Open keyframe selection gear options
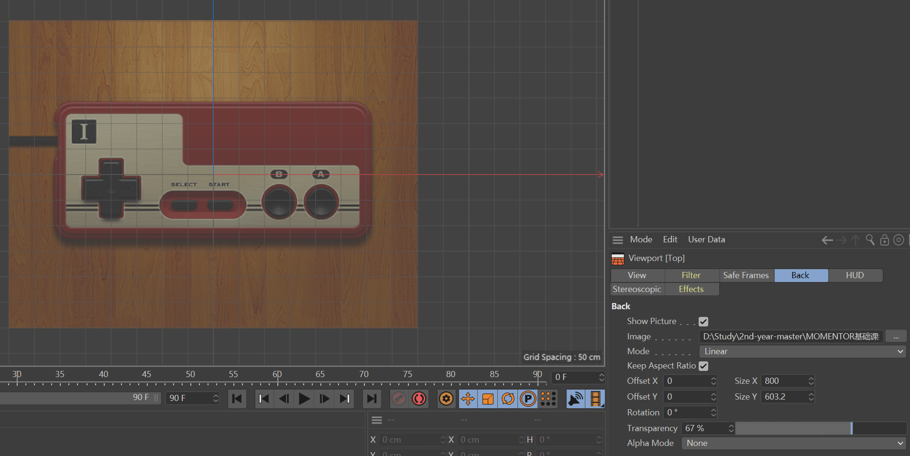This screenshot has width=910, height=456. [x=446, y=399]
